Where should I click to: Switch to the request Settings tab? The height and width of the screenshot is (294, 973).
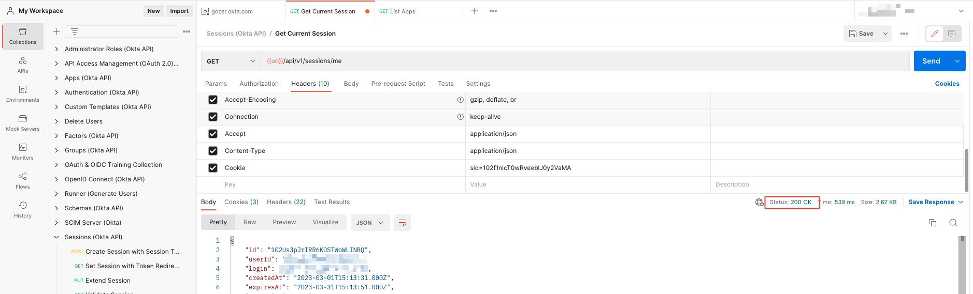coord(478,84)
